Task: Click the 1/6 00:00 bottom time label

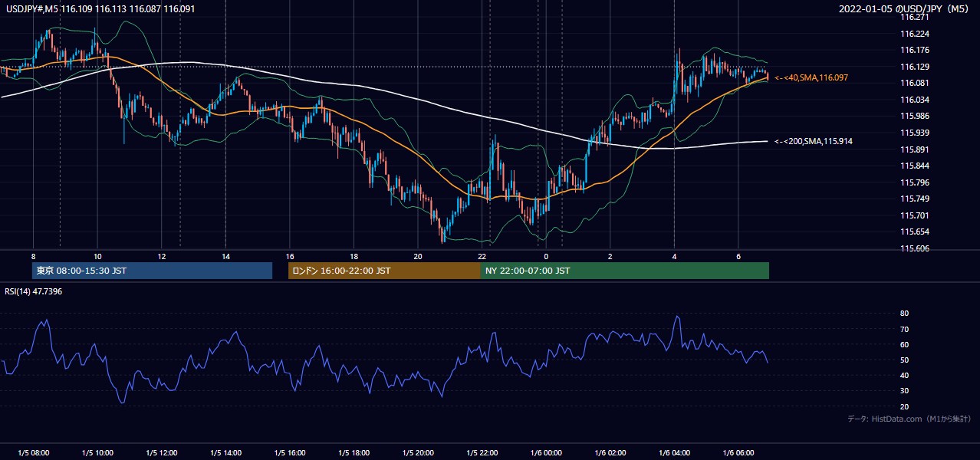Action: [x=546, y=453]
